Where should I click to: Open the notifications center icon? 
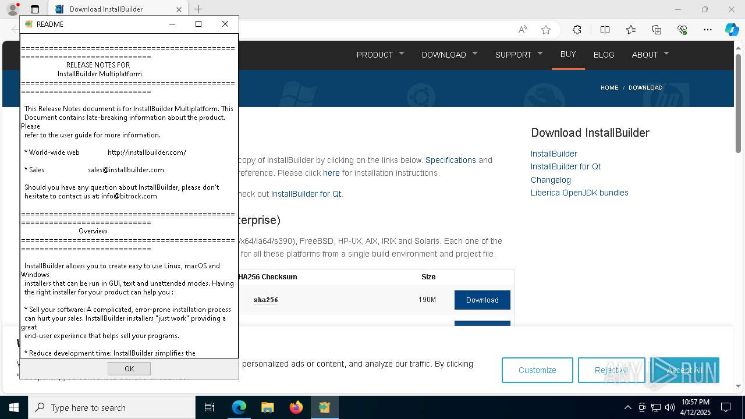click(x=726, y=407)
